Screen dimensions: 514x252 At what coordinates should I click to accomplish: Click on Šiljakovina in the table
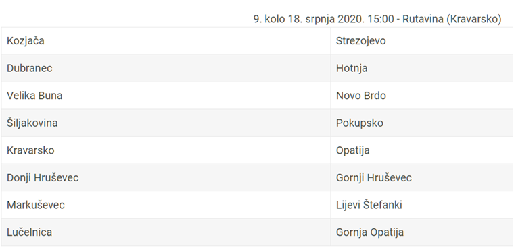click(x=32, y=123)
